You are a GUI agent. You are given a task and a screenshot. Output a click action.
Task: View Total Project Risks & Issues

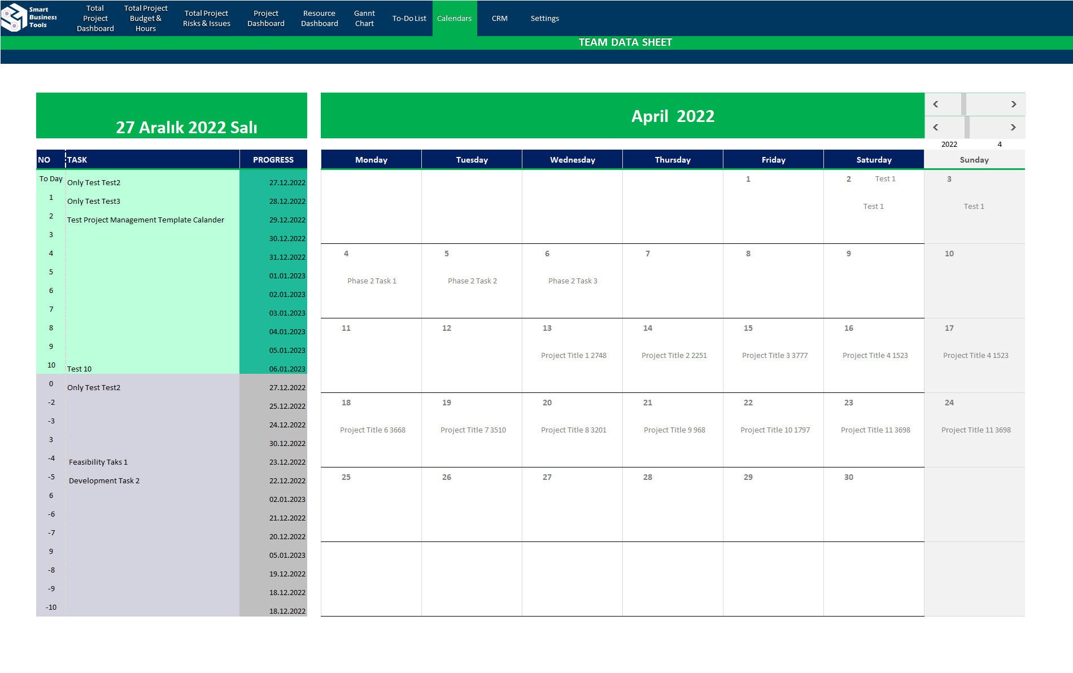(206, 18)
